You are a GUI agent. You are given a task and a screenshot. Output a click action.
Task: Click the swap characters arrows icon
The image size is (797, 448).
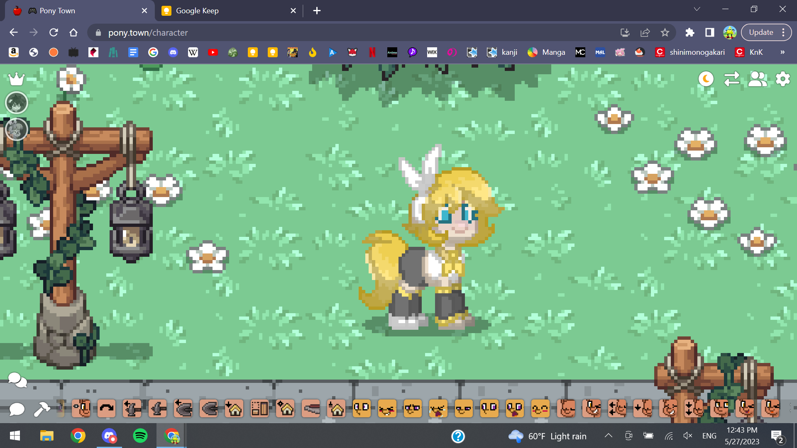731,79
